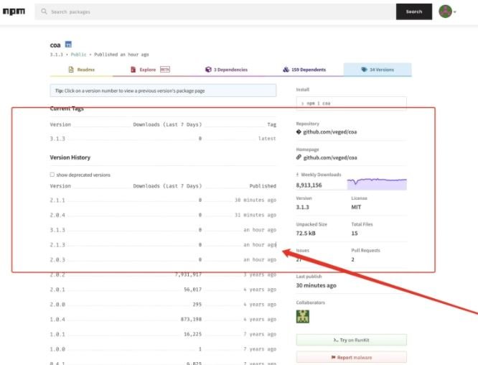Image resolution: width=478 pixels, height=365 pixels.
Task: Open version 2.1.3 in Version History
Action: pyautogui.click(x=57, y=245)
